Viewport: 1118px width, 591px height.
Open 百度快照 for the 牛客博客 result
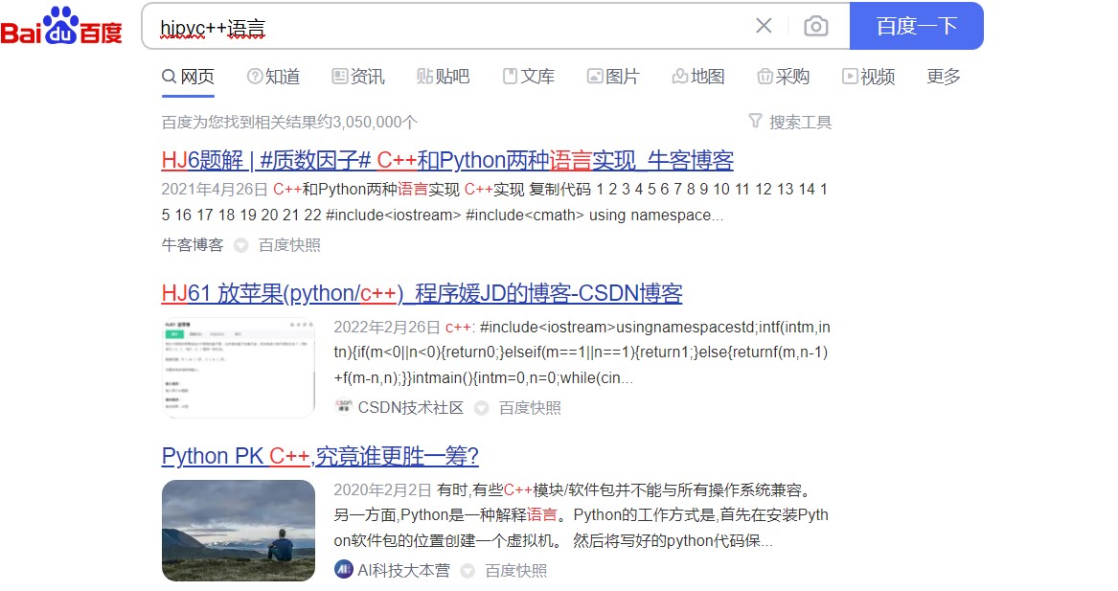pos(289,245)
